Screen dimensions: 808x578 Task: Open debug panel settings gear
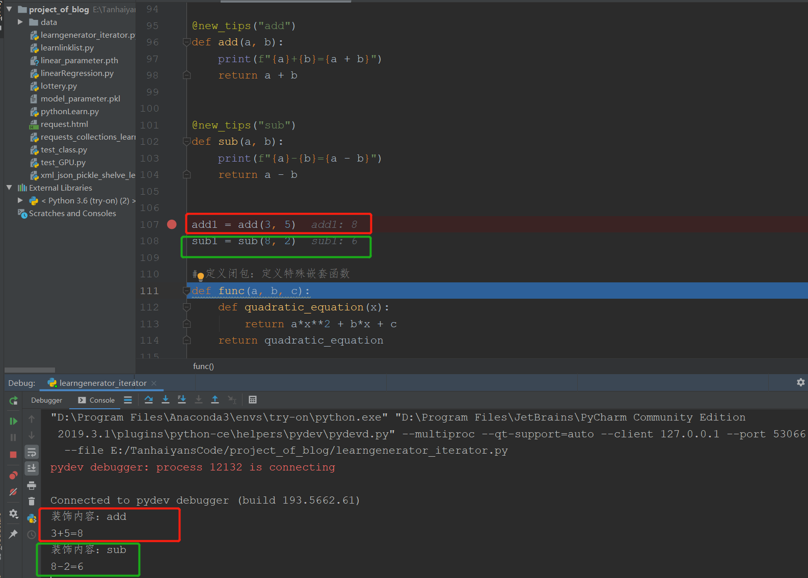click(x=801, y=382)
